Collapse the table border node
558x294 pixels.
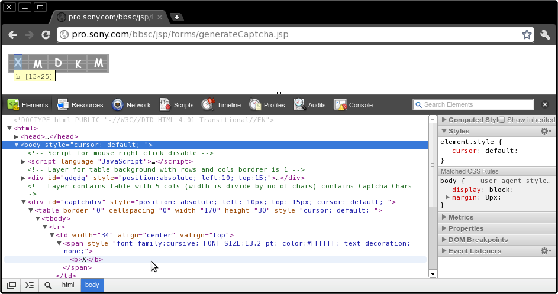click(x=31, y=211)
